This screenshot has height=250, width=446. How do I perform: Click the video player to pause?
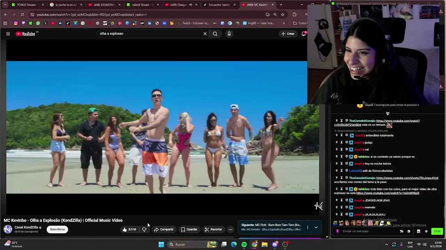(162, 127)
